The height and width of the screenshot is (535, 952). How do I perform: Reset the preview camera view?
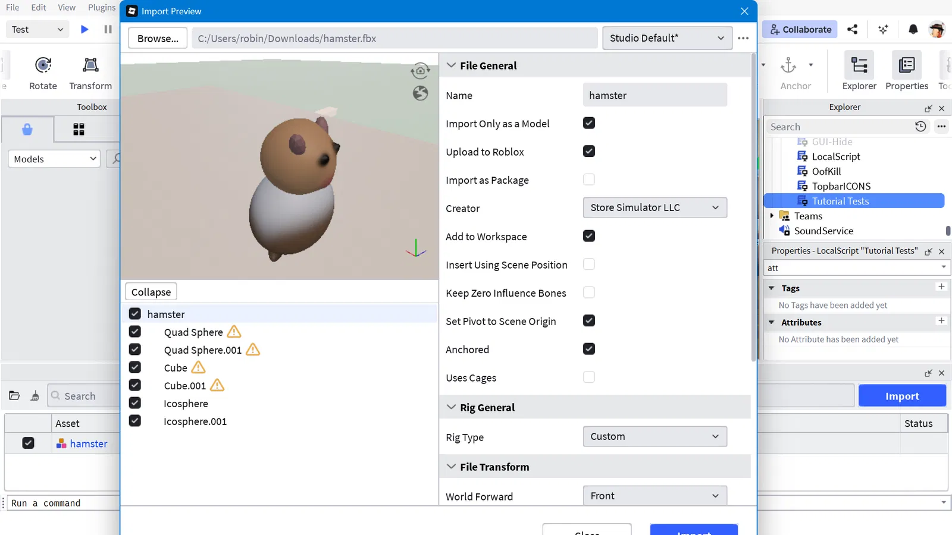420,71
